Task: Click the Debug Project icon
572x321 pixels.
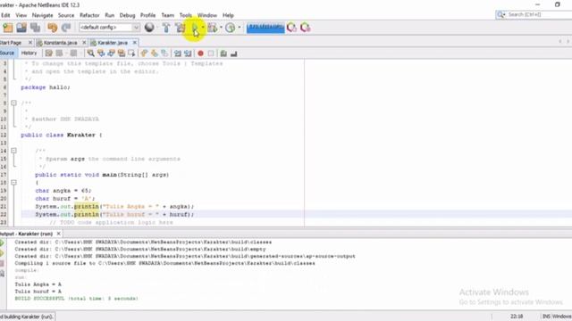Action: tap(213, 28)
